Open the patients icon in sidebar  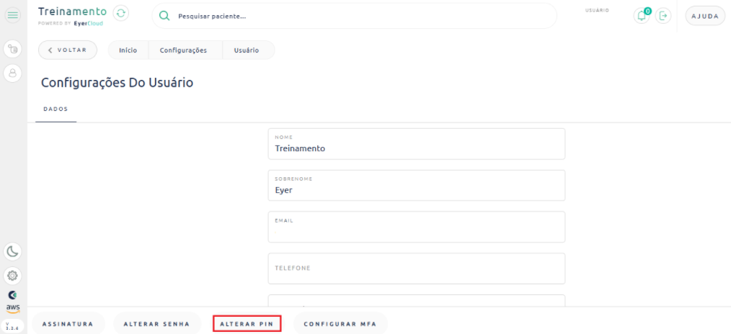pyautogui.click(x=13, y=73)
